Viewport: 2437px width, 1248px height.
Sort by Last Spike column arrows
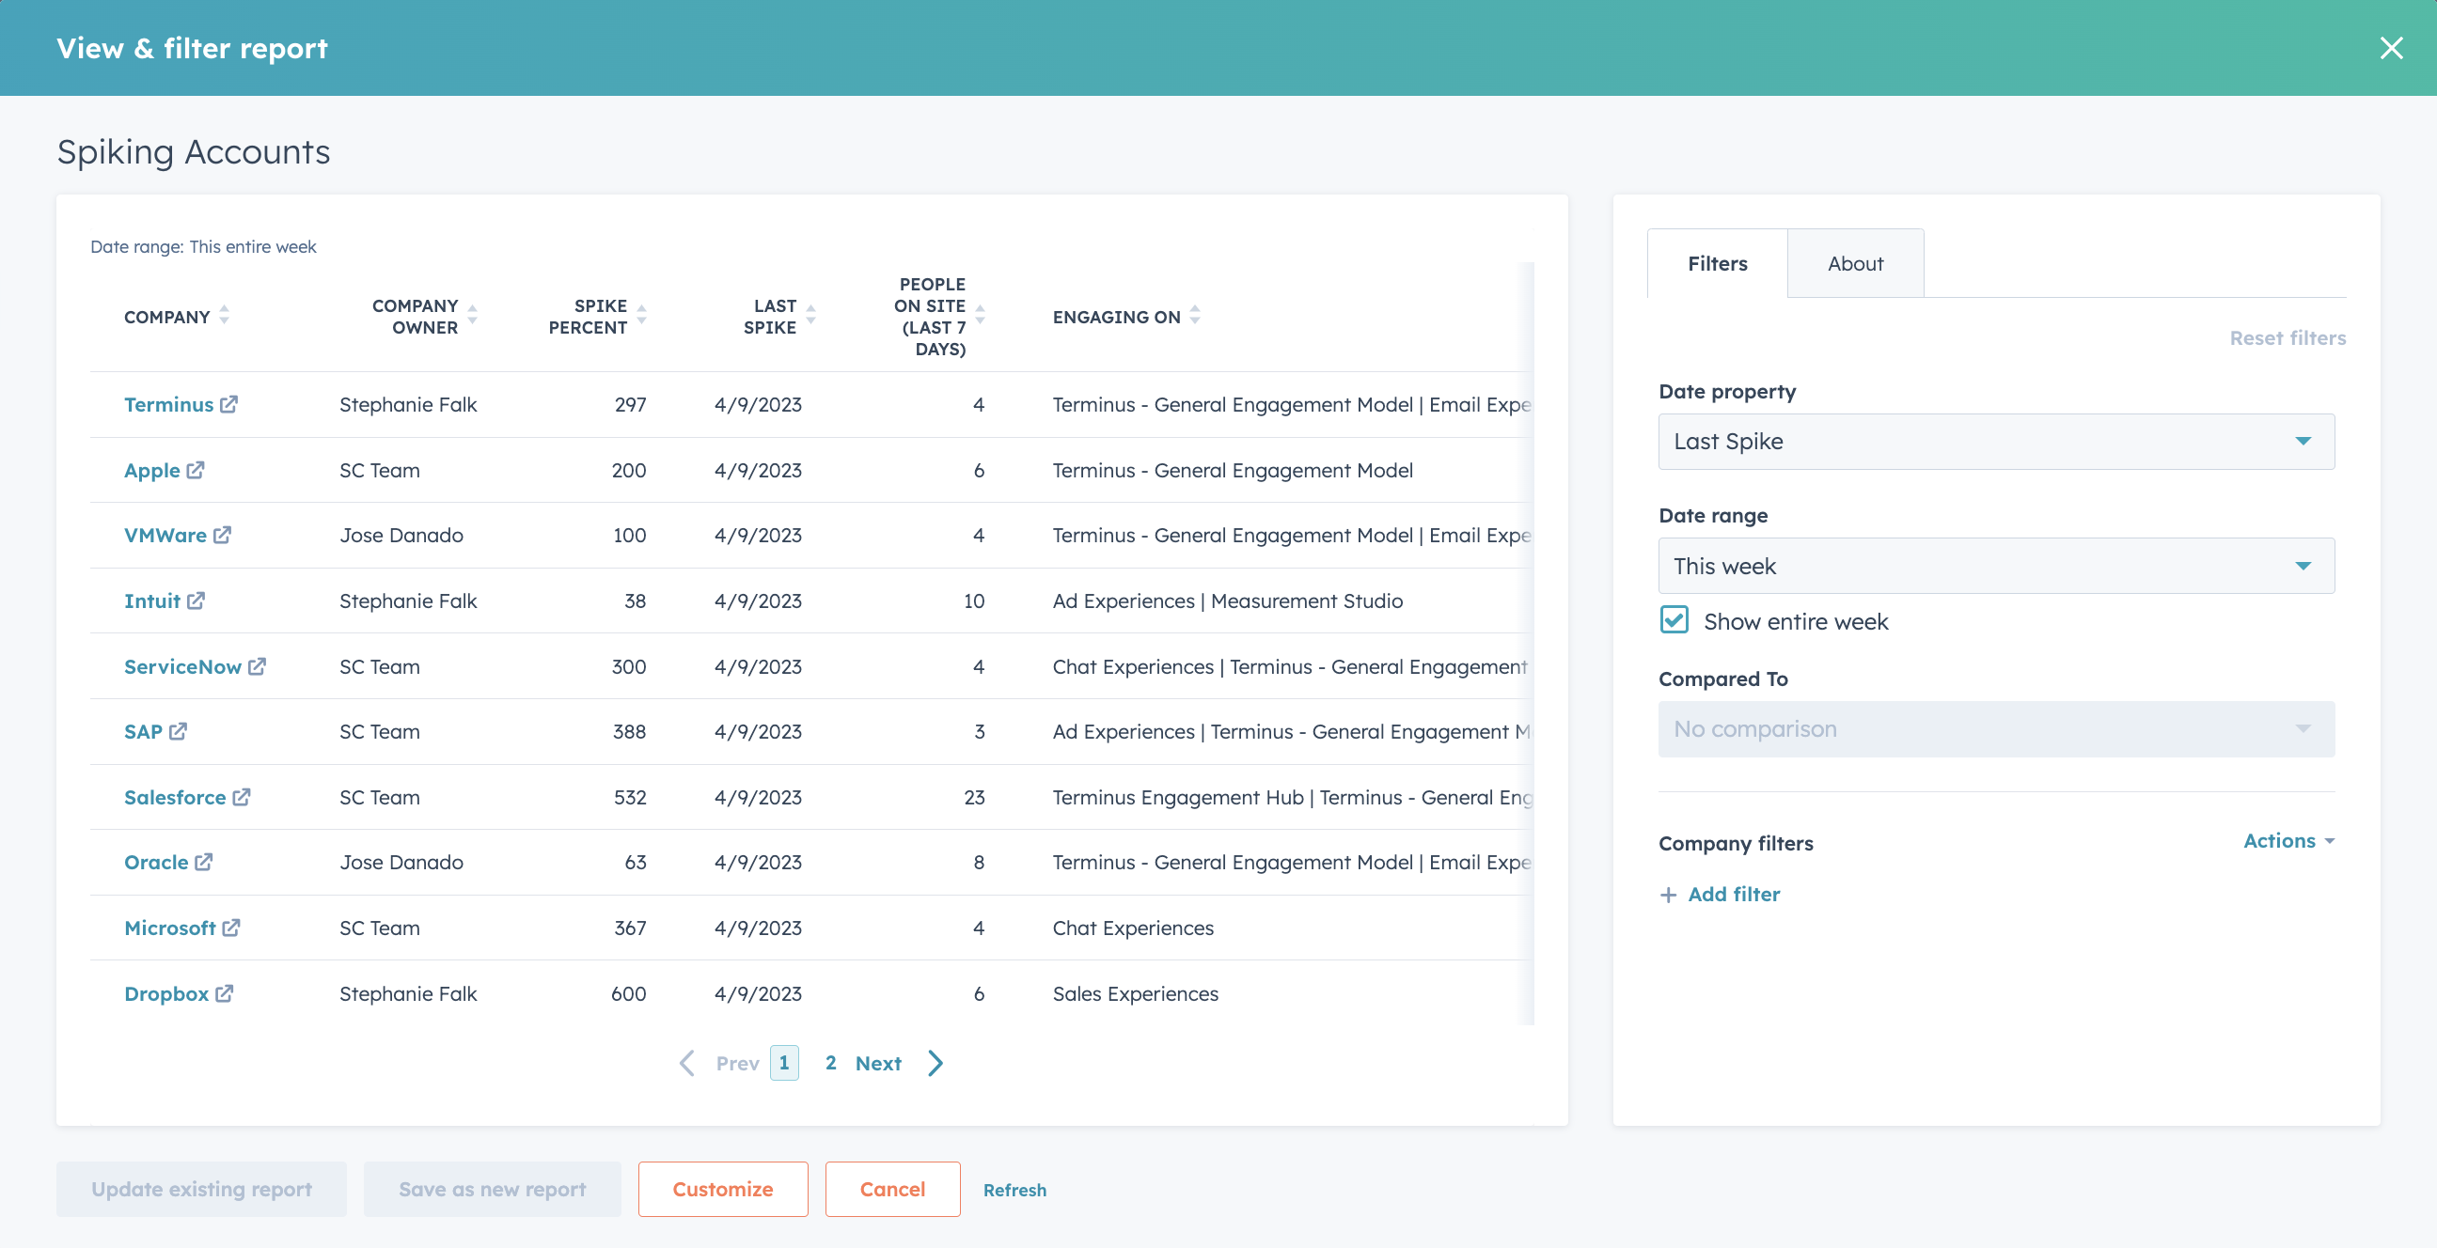(810, 316)
